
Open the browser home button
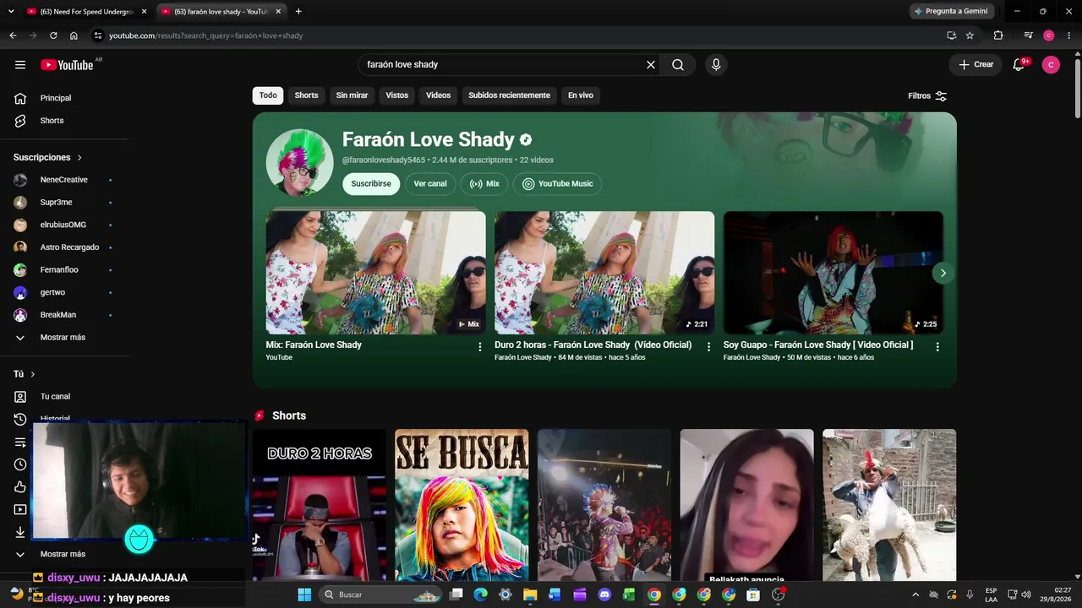pyautogui.click(x=74, y=35)
